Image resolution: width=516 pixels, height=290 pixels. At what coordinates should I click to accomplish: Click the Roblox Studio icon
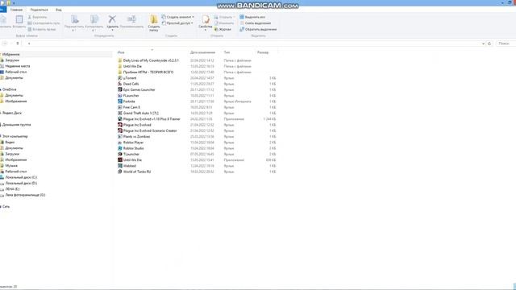click(120, 148)
